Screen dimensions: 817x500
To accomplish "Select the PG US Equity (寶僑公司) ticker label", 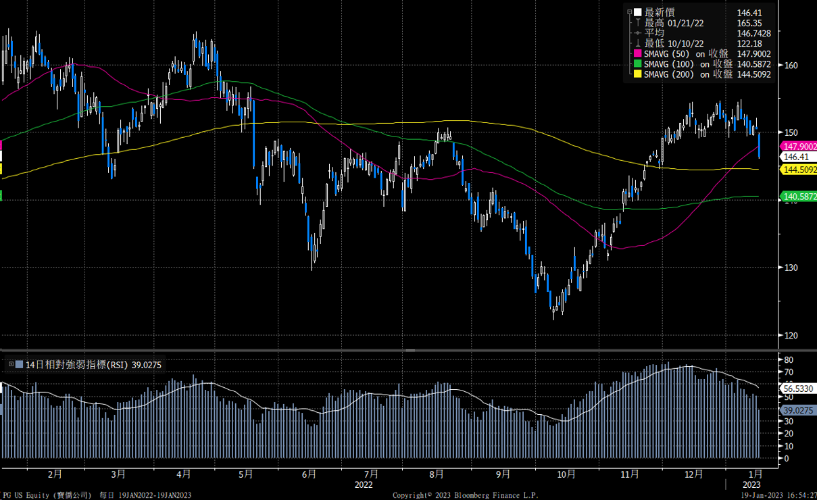I will pos(47,494).
